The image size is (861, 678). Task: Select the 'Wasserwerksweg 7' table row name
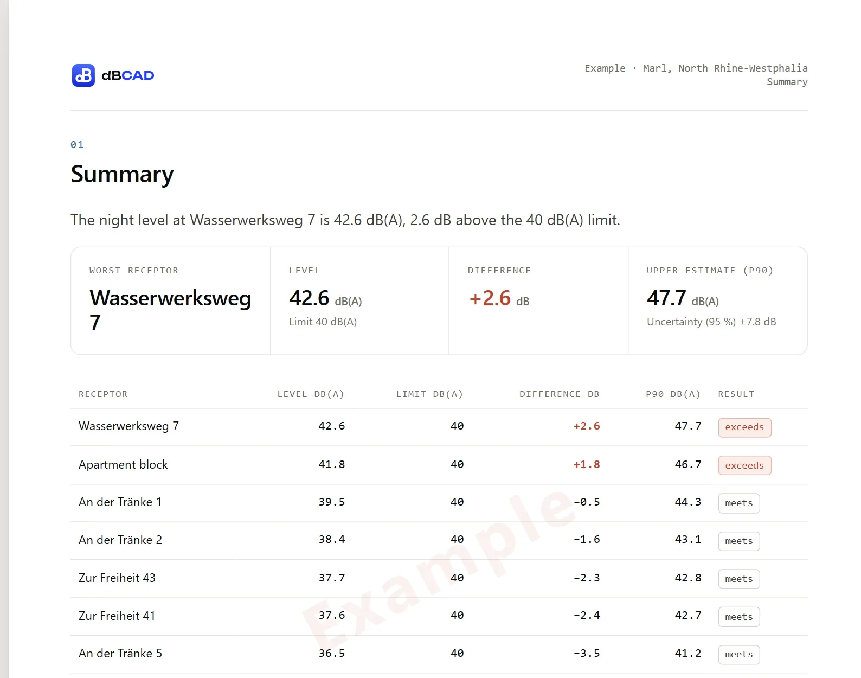tap(128, 426)
